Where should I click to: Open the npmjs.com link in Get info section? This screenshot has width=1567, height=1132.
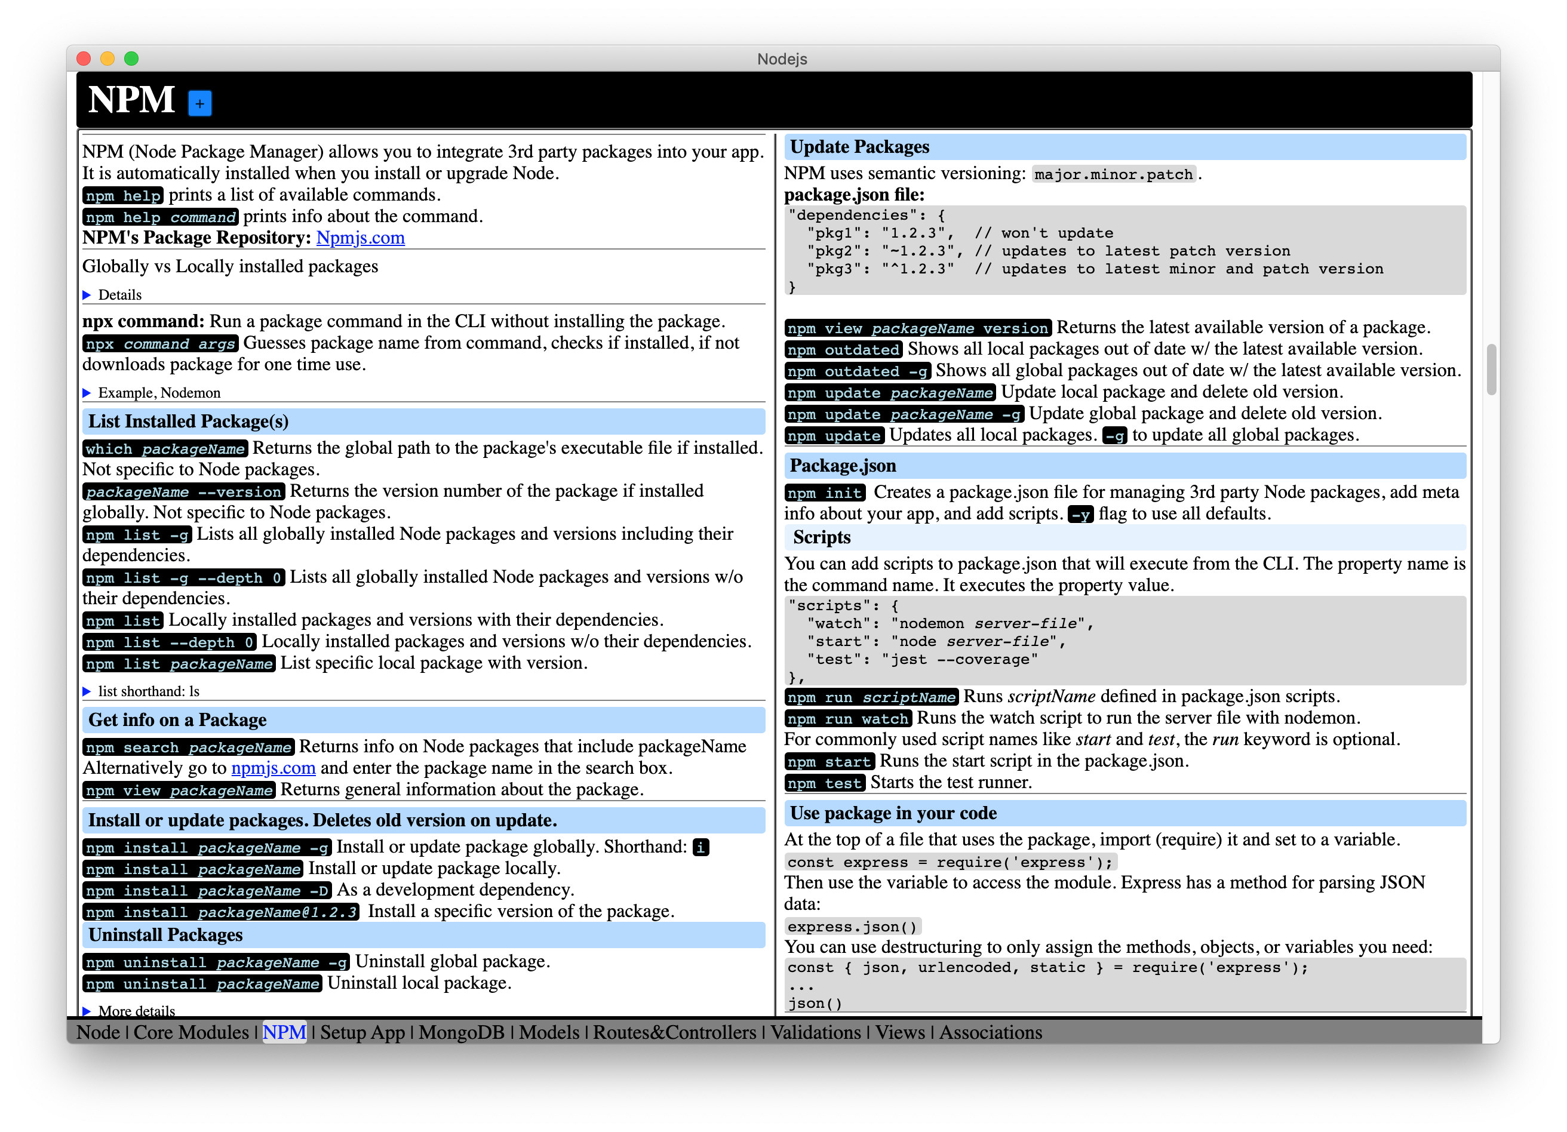click(x=273, y=768)
